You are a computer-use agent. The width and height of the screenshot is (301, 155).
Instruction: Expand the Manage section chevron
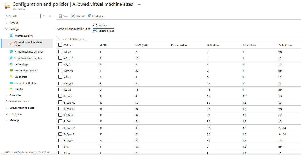[x=7, y=120]
